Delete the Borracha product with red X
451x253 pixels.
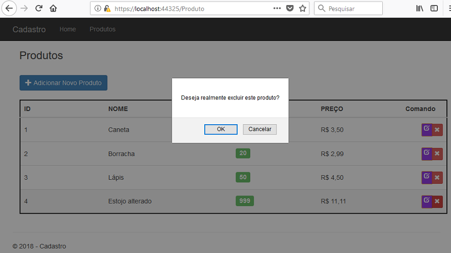(437, 154)
